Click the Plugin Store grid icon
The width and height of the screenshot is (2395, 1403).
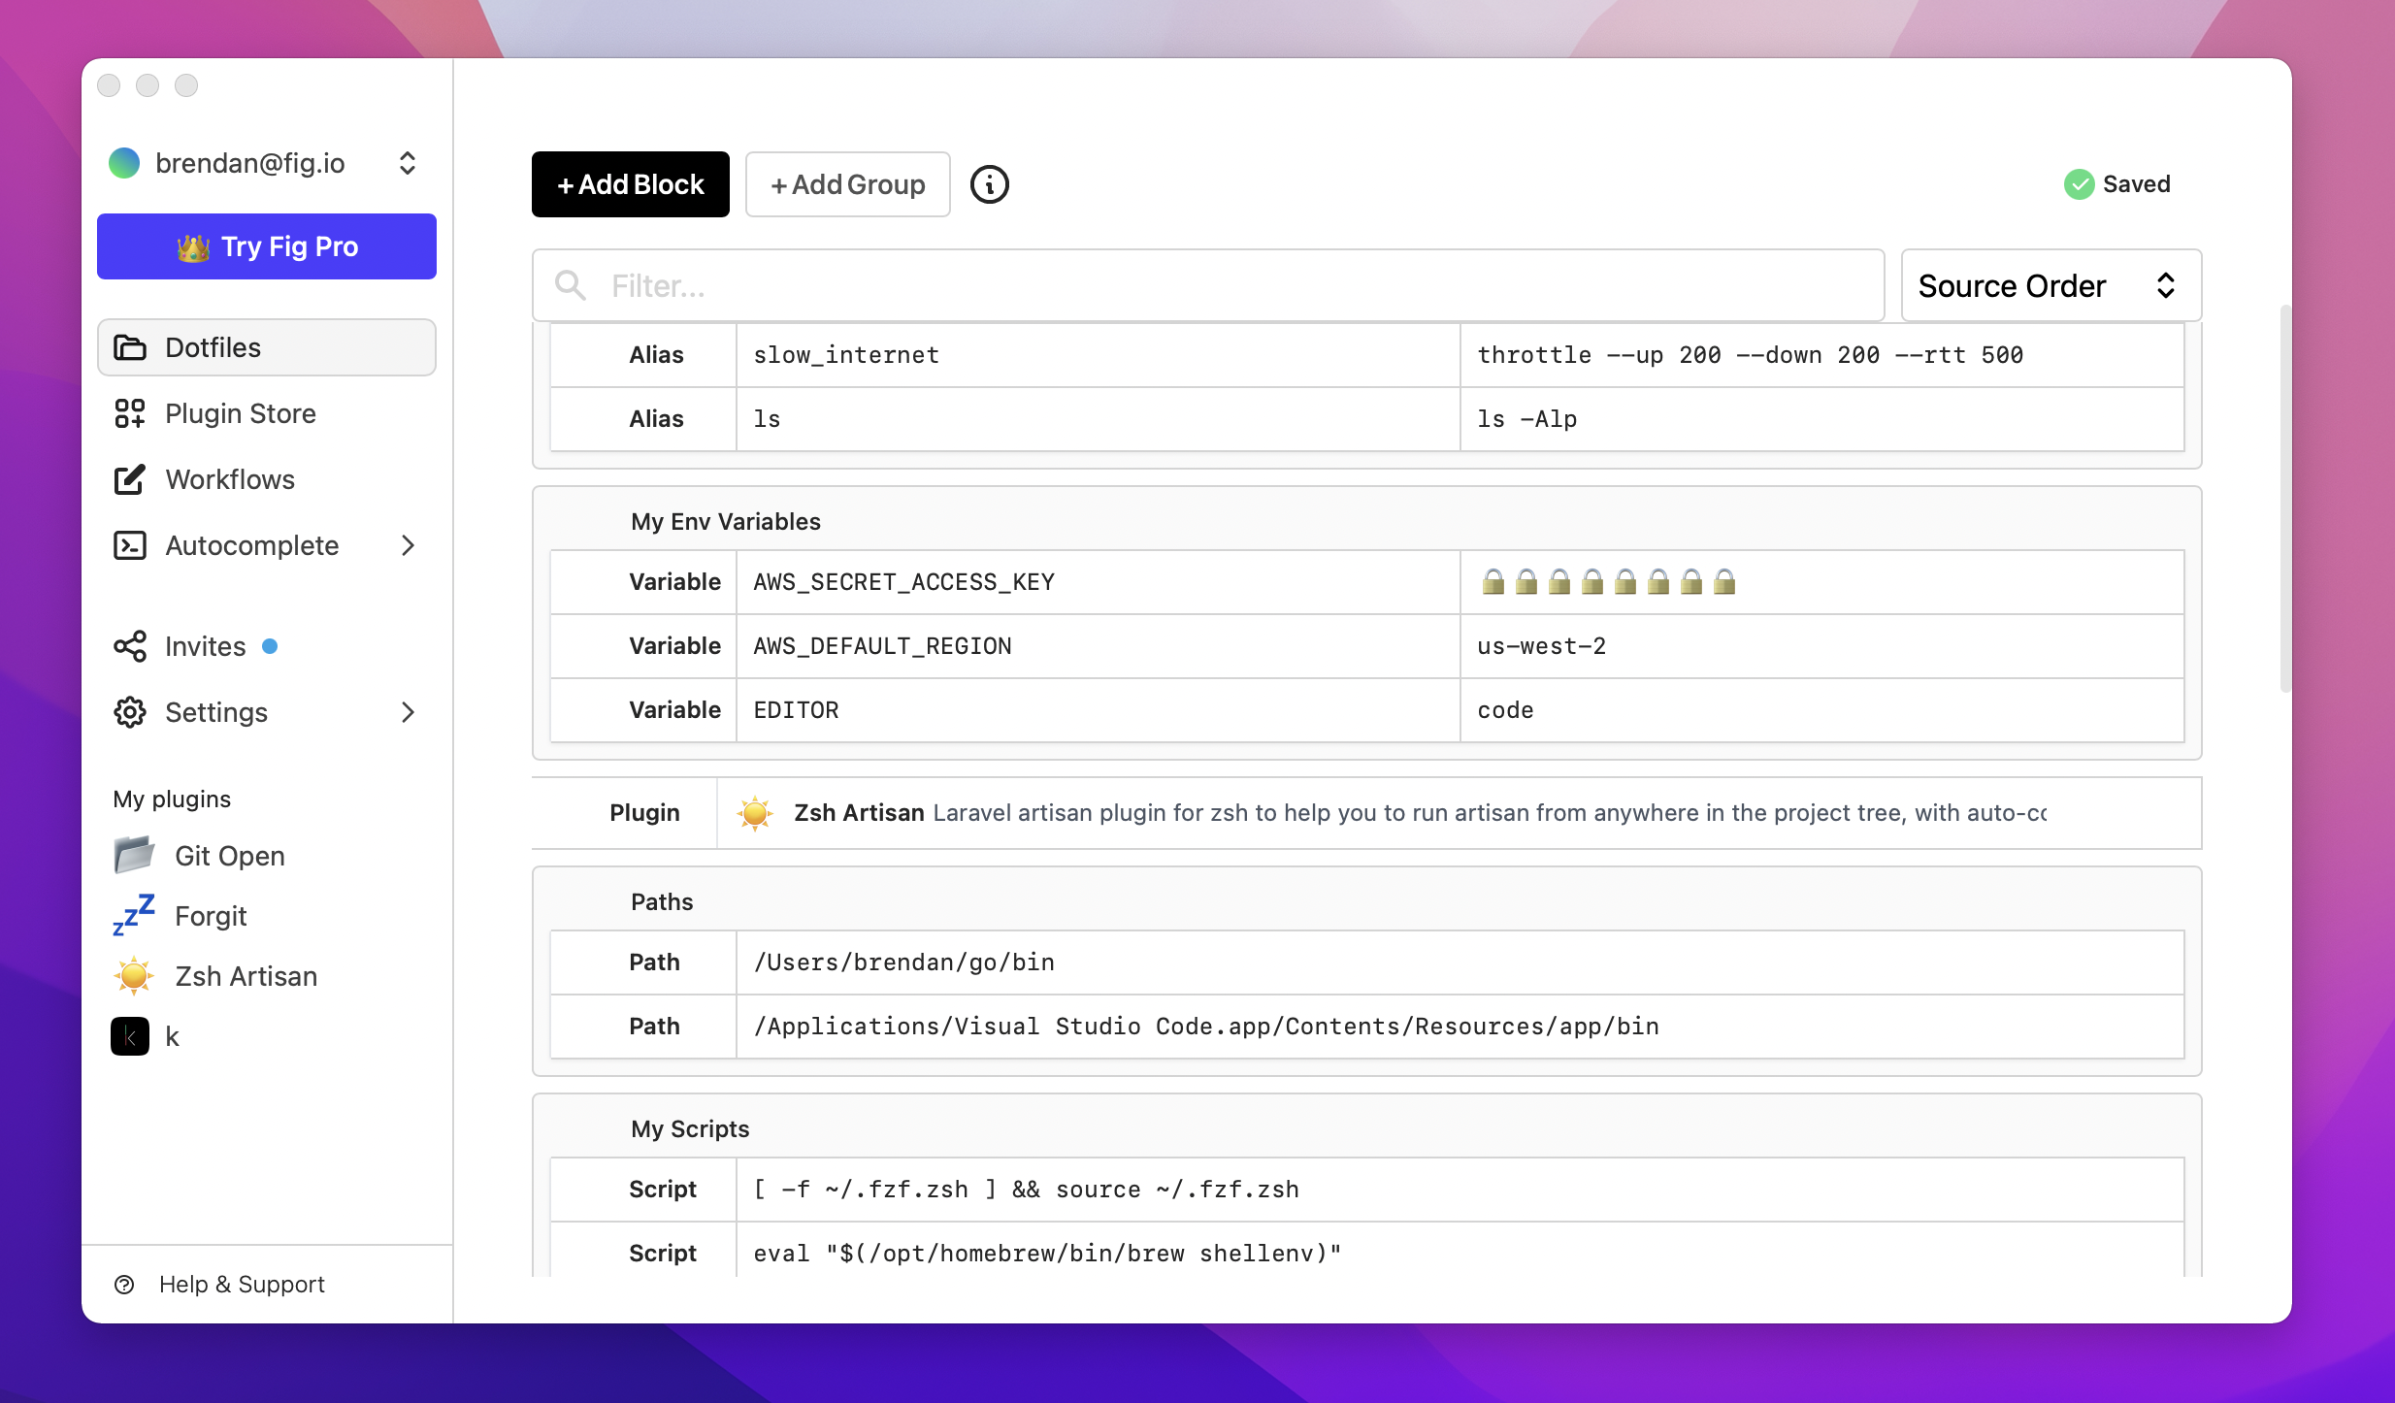pyautogui.click(x=130, y=413)
